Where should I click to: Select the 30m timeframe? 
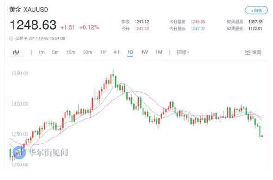pyautogui.click(x=87, y=52)
